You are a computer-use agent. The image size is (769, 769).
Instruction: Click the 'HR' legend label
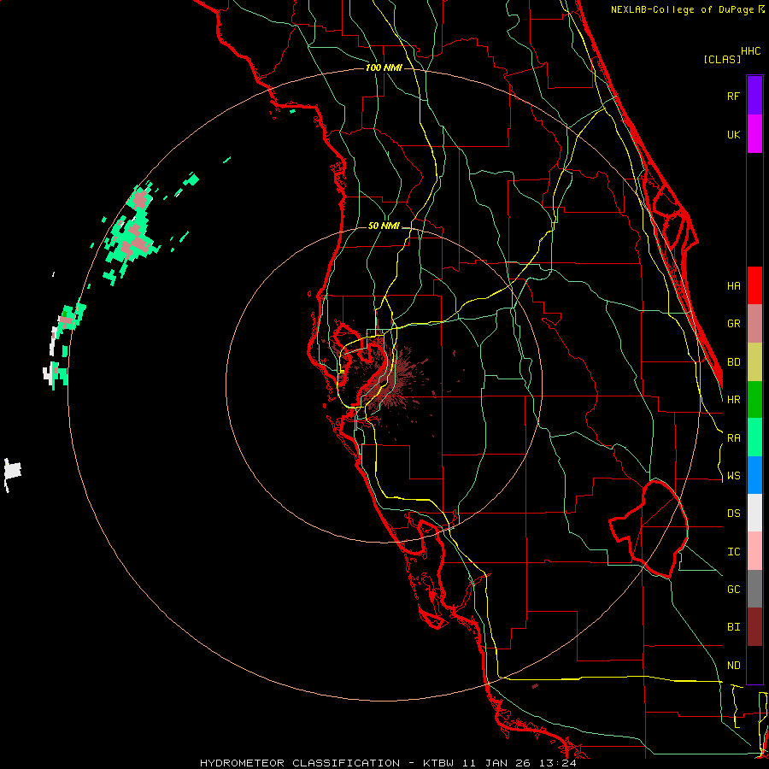click(733, 400)
